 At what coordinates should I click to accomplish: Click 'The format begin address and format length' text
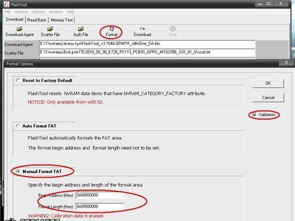click(x=93, y=148)
